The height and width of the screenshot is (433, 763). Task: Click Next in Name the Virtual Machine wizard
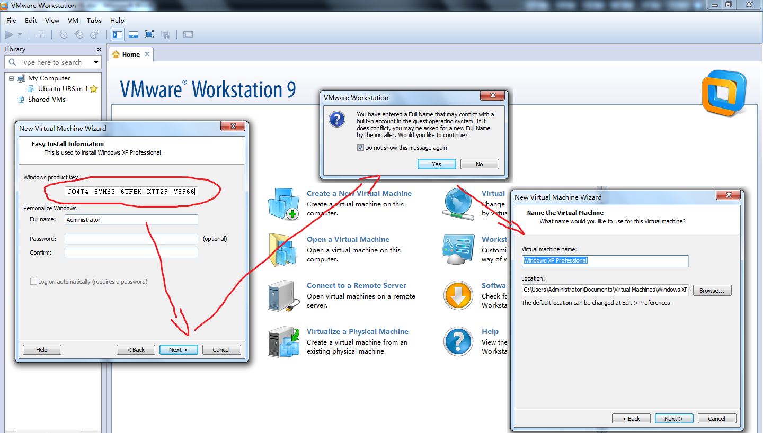tap(674, 419)
